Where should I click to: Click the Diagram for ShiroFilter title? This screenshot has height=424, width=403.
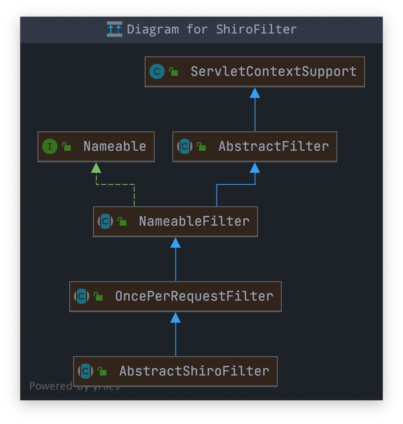pos(212,29)
